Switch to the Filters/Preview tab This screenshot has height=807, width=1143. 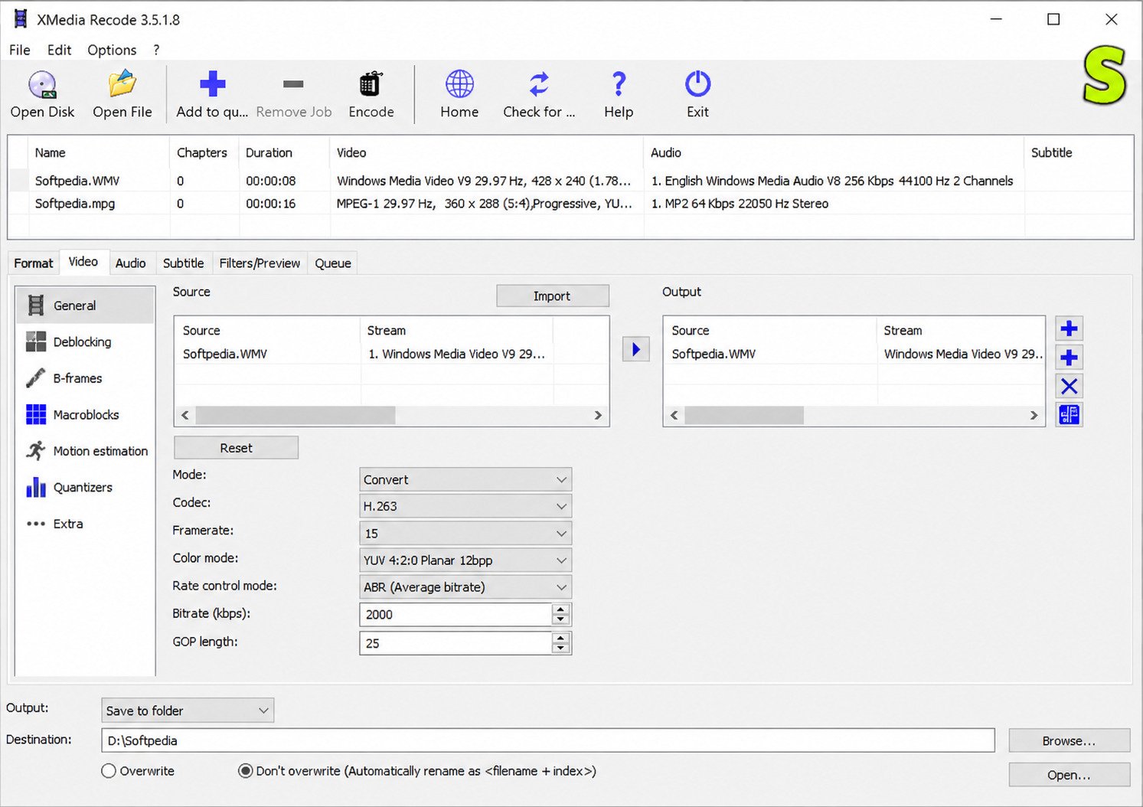[x=260, y=263]
